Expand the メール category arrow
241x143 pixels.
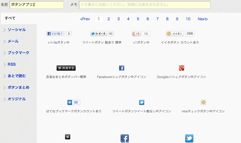point(5,41)
